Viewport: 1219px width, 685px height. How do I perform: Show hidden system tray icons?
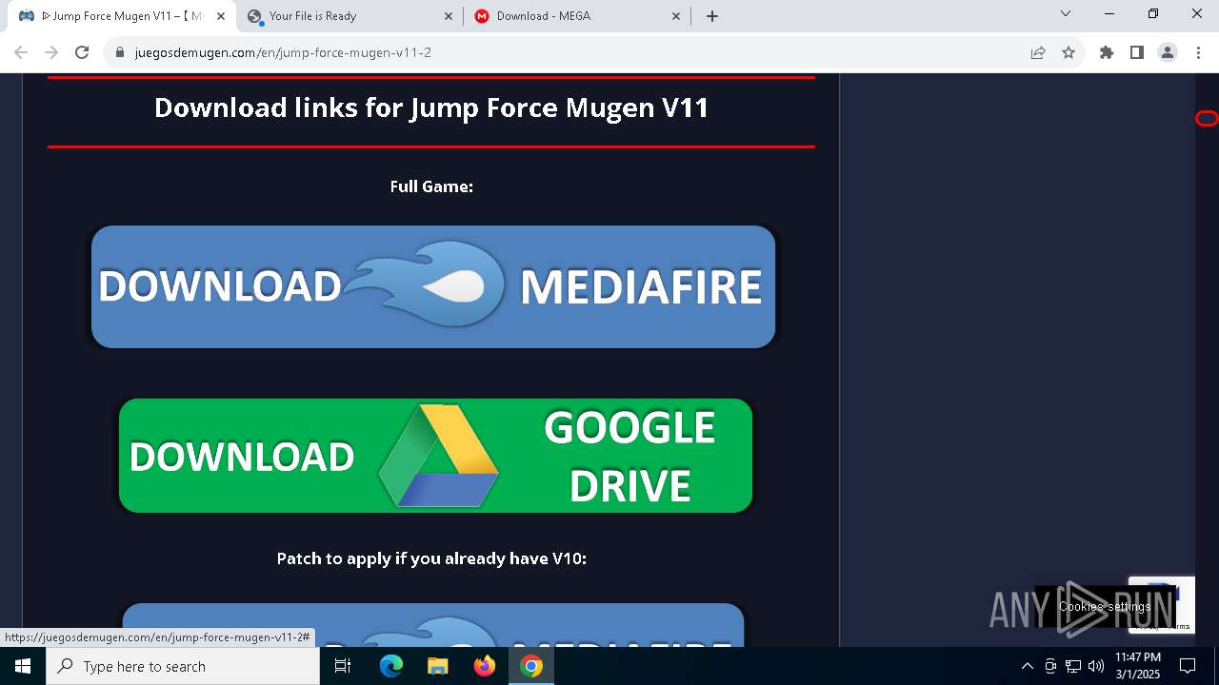coord(1027,666)
